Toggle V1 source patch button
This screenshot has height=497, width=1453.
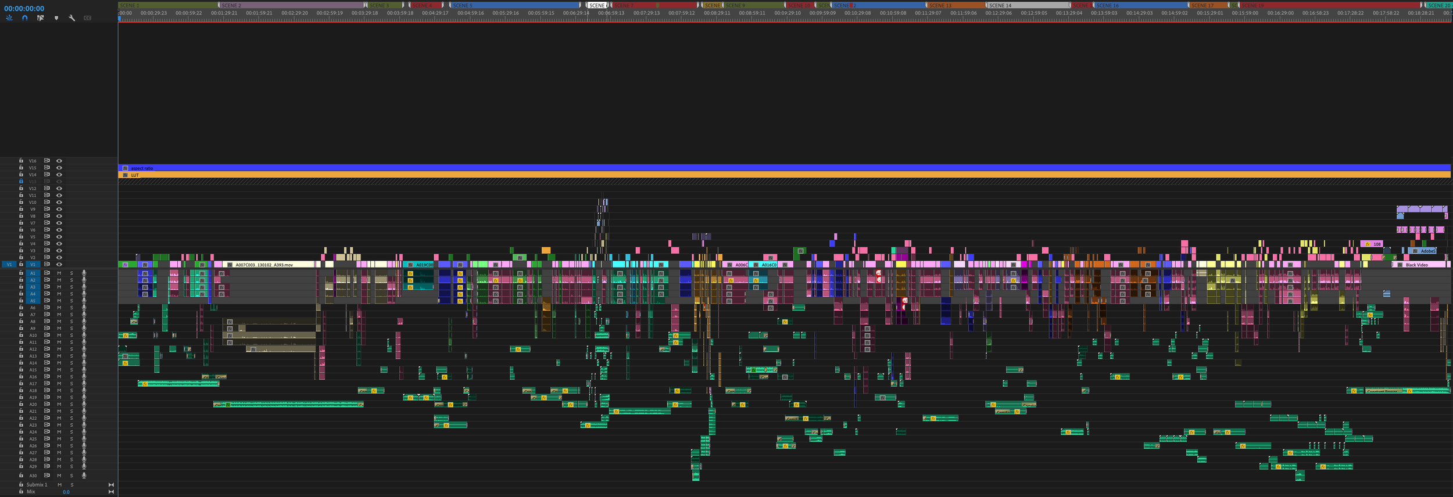tap(9, 264)
